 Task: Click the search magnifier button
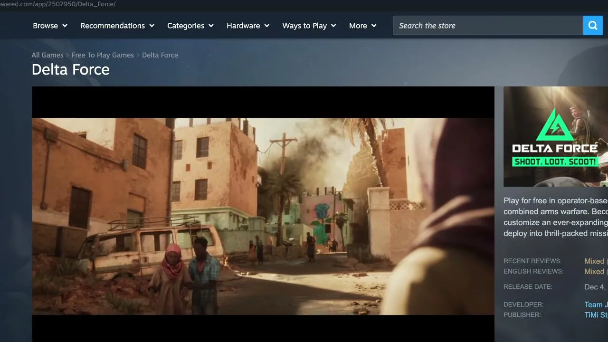click(593, 26)
